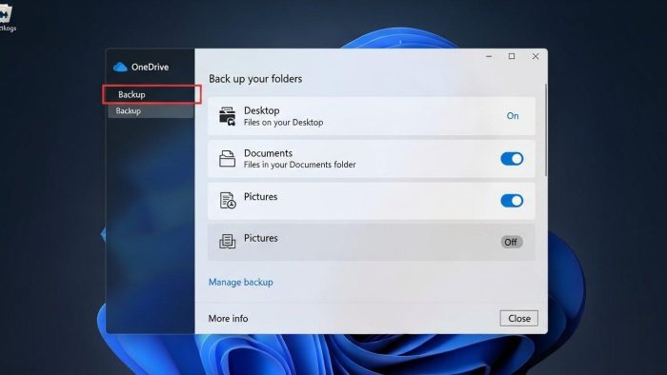Select the highlighted Backup sidebar item
The height and width of the screenshot is (375, 667).
pyautogui.click(x=151, y=111)
